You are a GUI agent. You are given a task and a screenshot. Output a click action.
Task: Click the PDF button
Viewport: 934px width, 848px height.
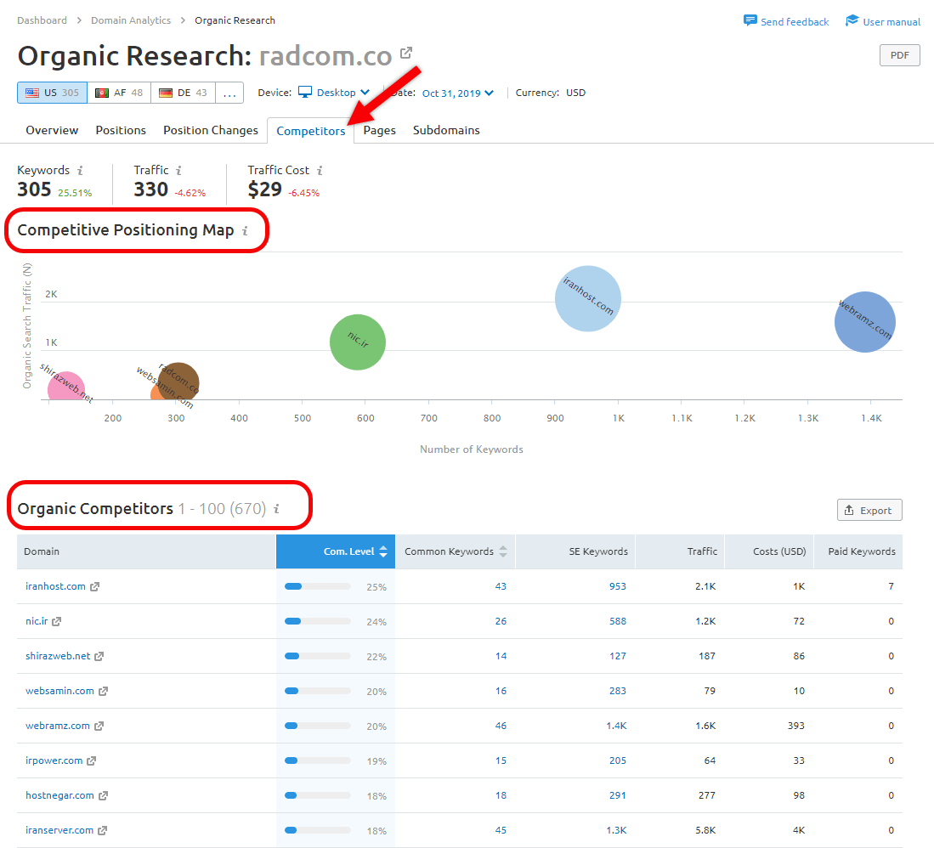[898, 54]
